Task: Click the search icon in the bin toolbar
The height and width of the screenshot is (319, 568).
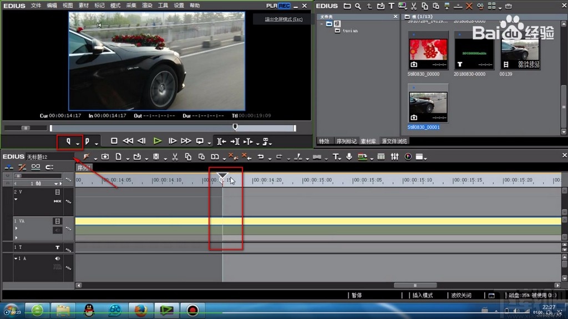Action: pos(358,6)
